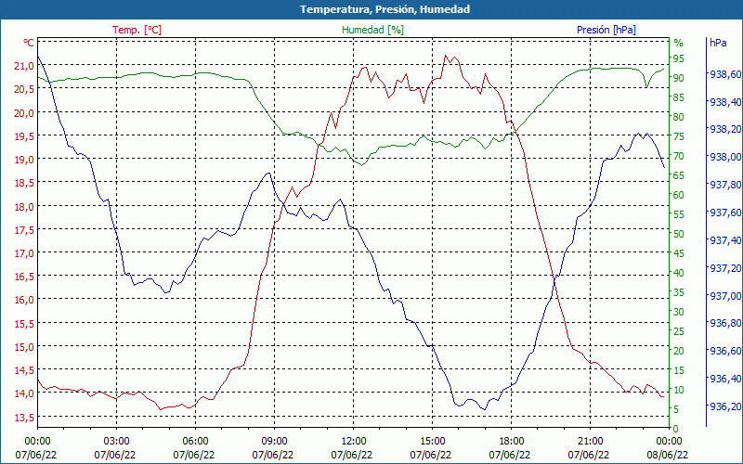Click the 40 humidity axis value
This screenshot has height=464, width=743.
679,273
